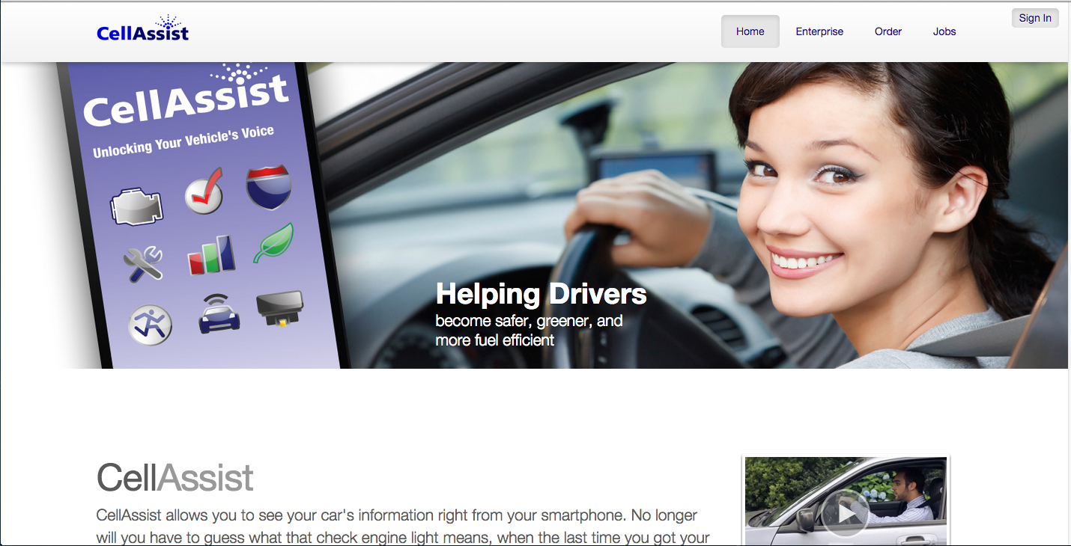Click the green leaf icon
Screen dimensions: 1071x546
click(273, 243)
